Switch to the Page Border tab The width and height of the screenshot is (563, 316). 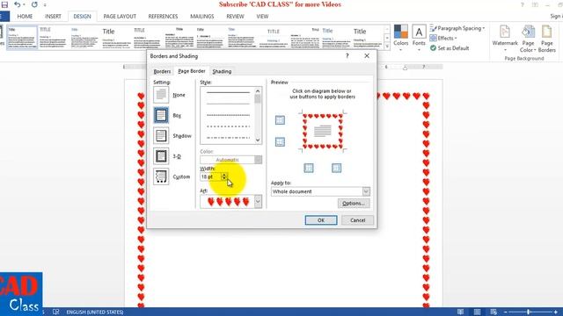point(192,71)
